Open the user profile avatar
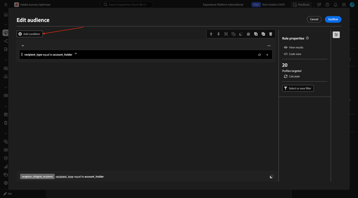Image resolution: width=358 pixels, height=198 pixels. pos(352,5)
